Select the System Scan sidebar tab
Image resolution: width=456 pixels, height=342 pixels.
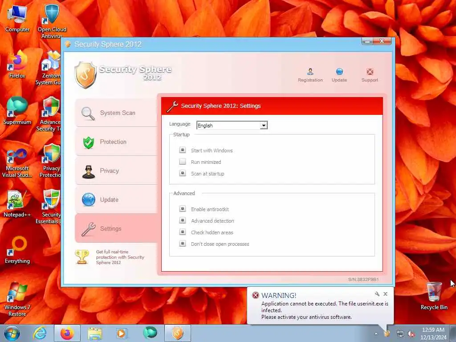point(116,113)
